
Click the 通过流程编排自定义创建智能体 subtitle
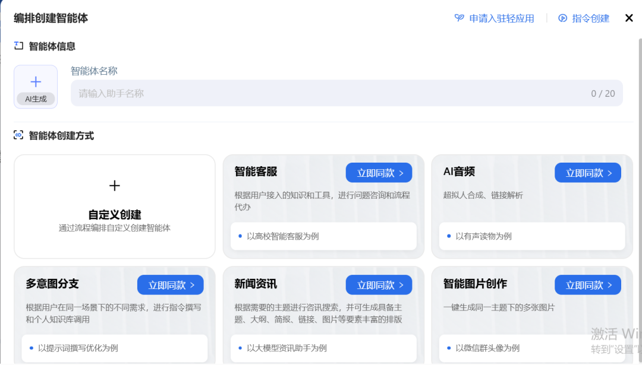115,228
